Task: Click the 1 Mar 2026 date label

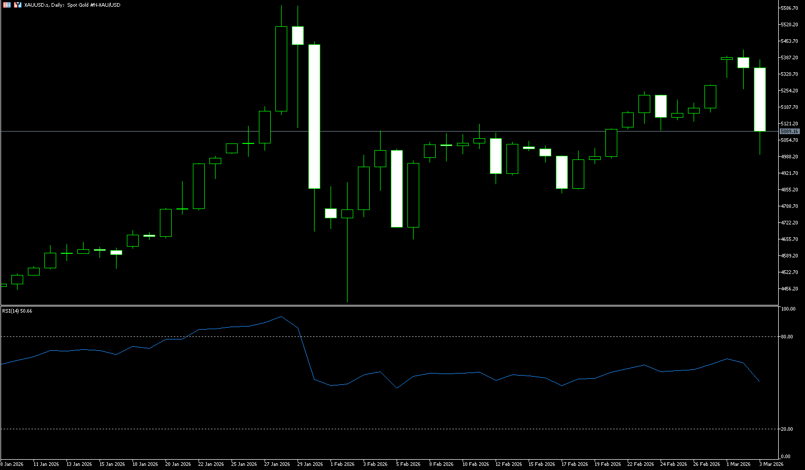Action: 738,464
